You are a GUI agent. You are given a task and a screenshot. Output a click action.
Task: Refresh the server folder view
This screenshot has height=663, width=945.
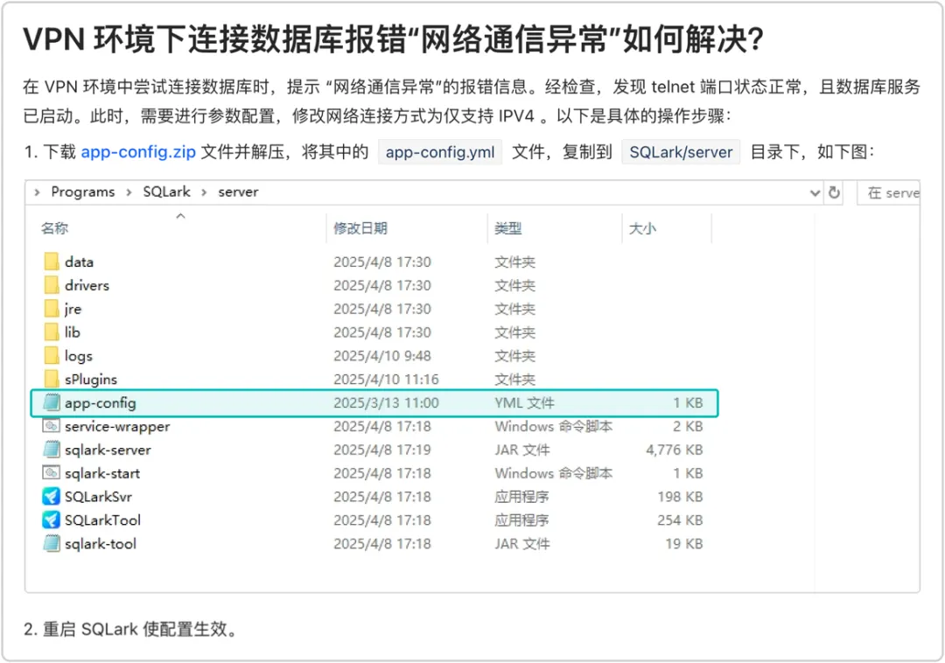coord(834,192)
